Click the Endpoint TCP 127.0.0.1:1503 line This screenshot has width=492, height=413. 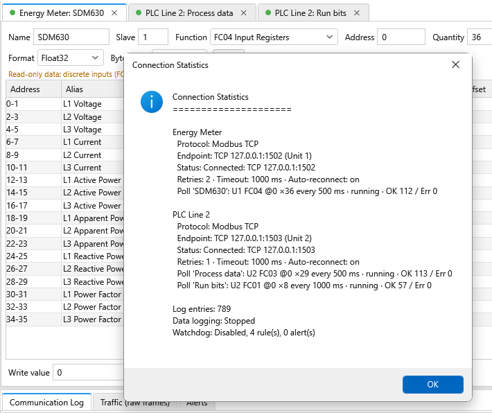coord(244,238)
